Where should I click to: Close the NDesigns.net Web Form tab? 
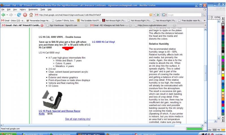tap(130, 25)
